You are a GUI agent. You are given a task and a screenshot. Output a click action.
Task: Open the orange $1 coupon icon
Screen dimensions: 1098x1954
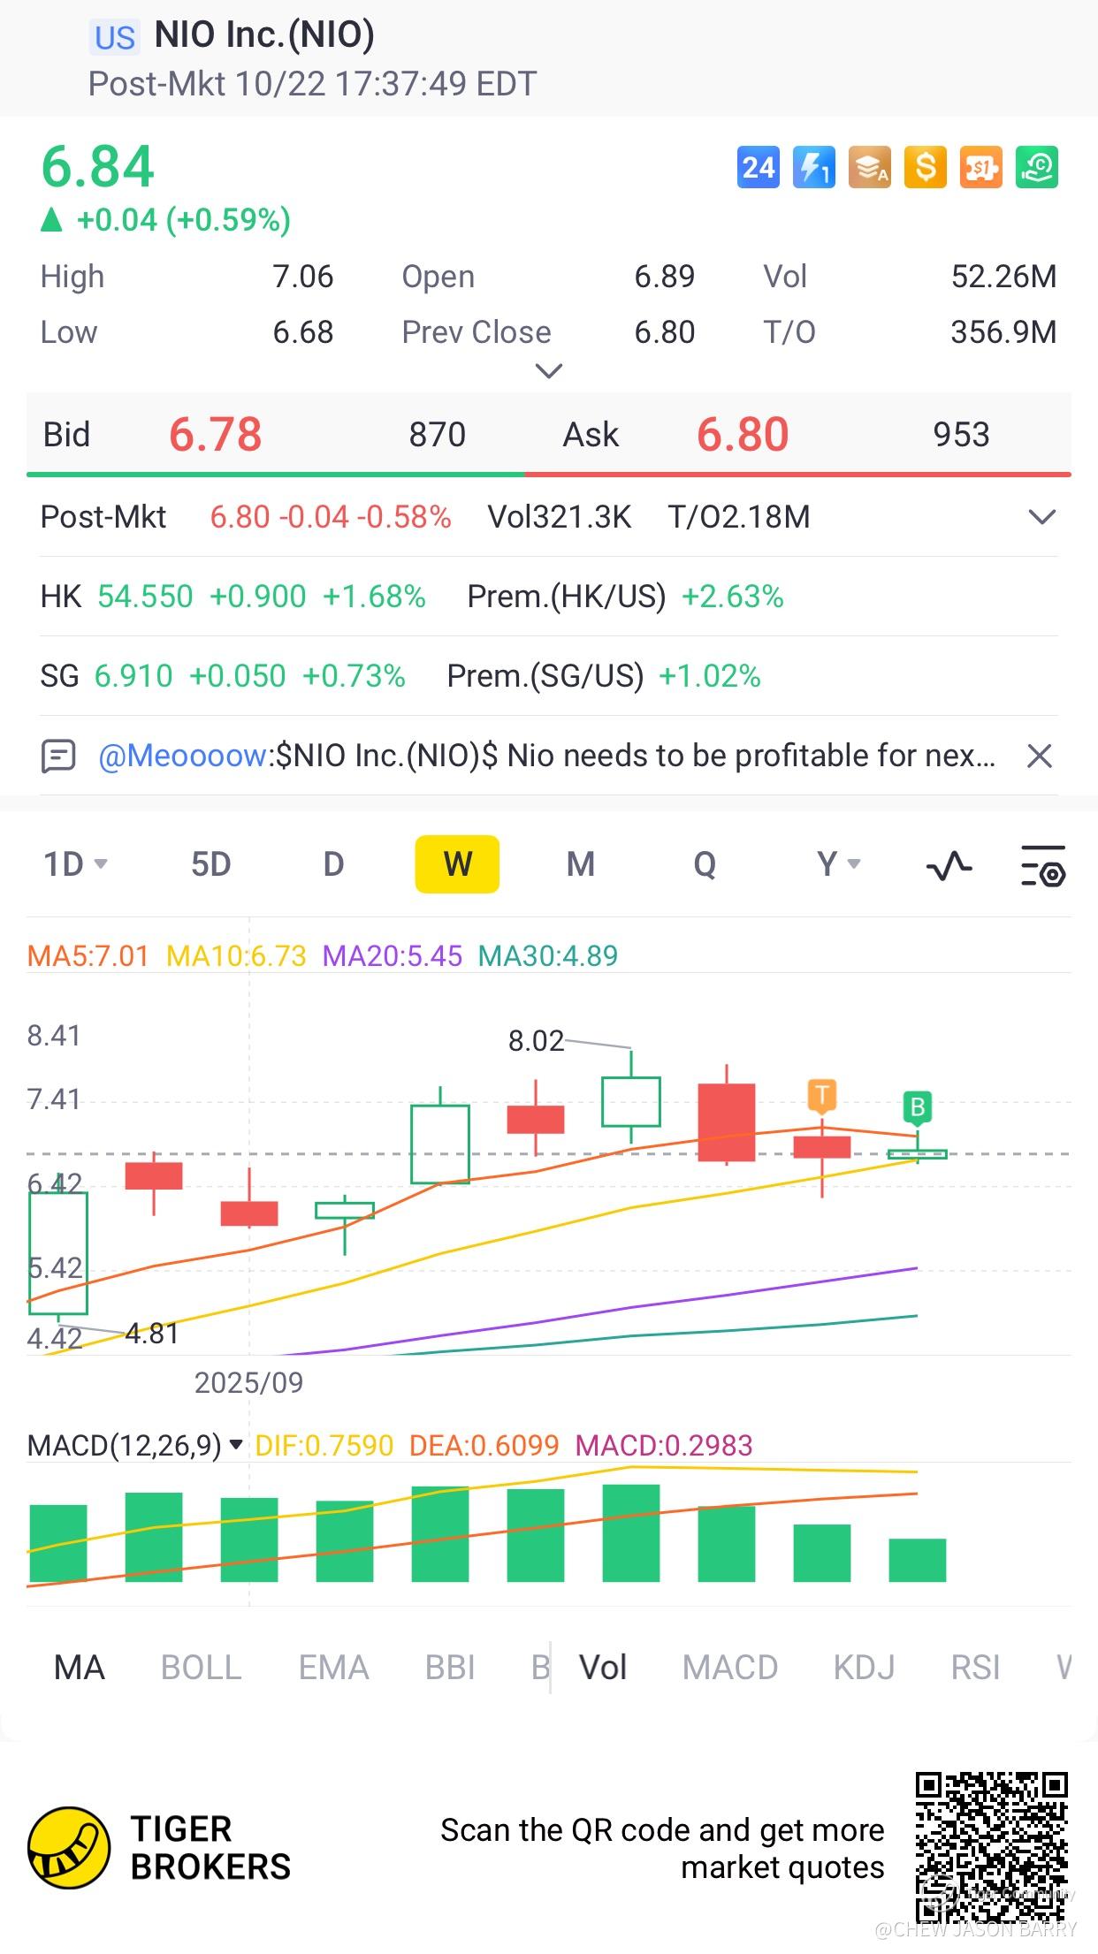pos(981,167)
